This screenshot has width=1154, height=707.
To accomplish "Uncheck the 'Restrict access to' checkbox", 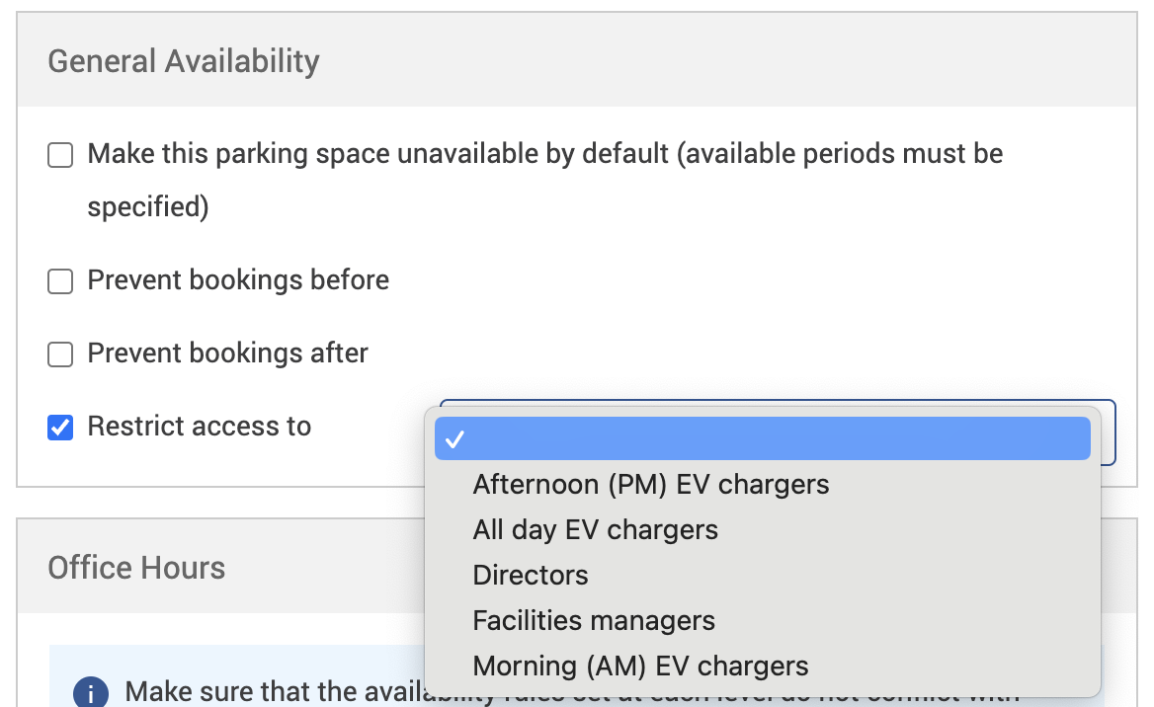I will [61, 428].
